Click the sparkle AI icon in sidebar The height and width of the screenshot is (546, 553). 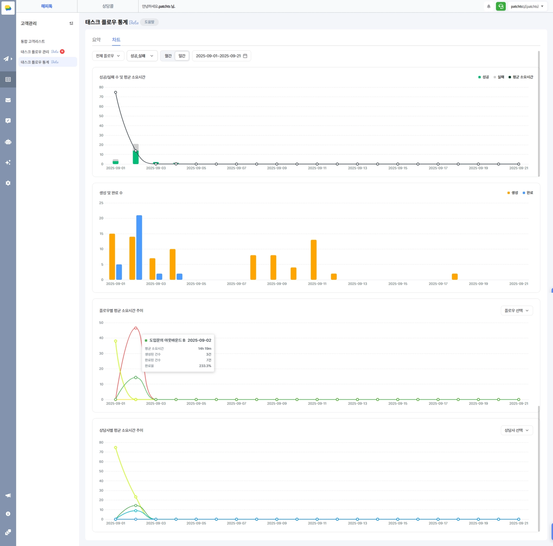(8, 162)
